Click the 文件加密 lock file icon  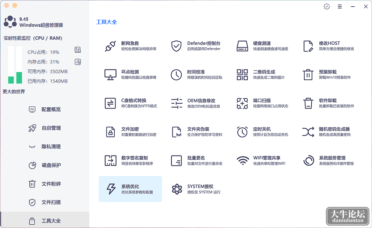(x=110, y=132)
